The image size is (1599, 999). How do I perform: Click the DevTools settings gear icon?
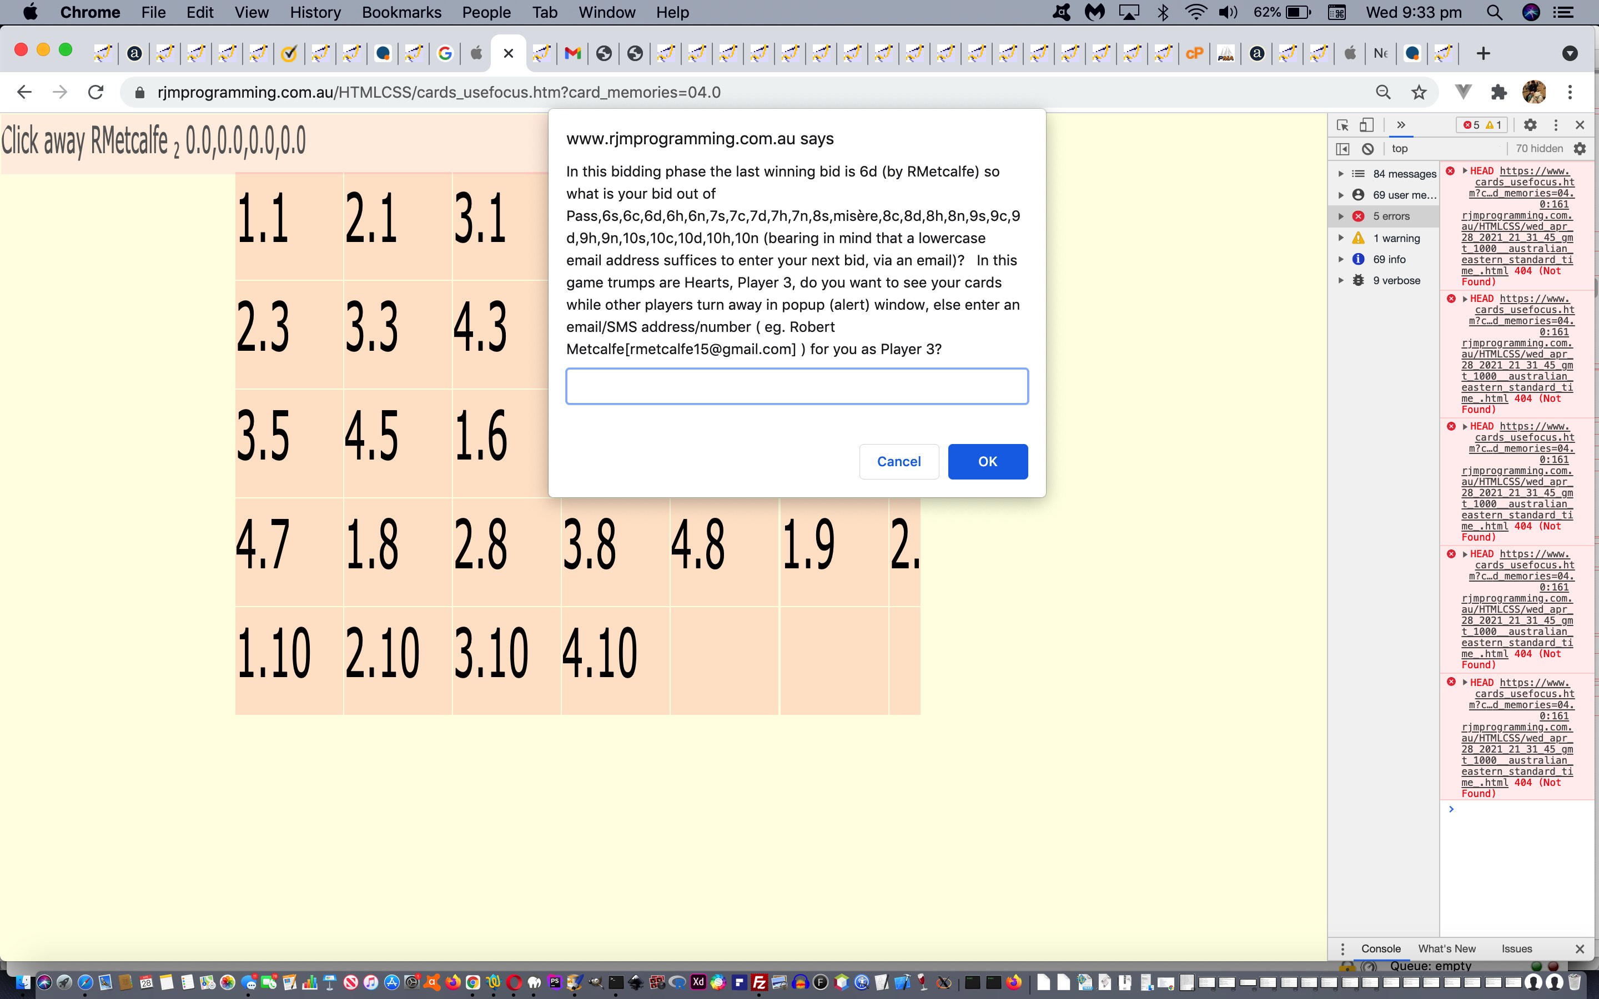[x=1526, y=124]
